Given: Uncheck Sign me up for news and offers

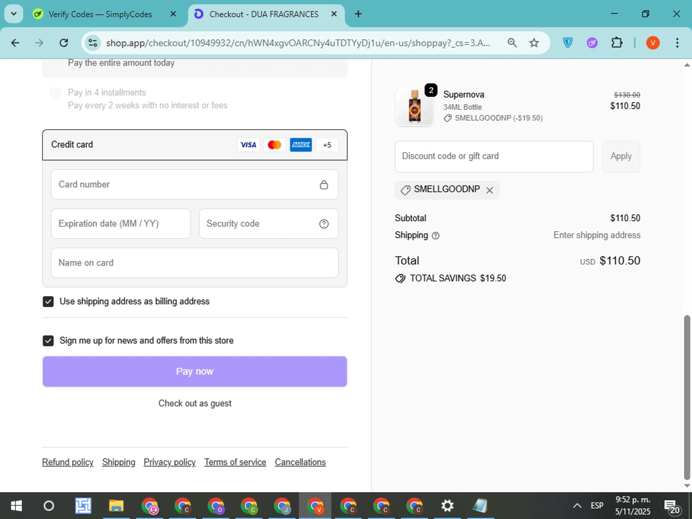Looking at the screenshot, I should 48,341.
